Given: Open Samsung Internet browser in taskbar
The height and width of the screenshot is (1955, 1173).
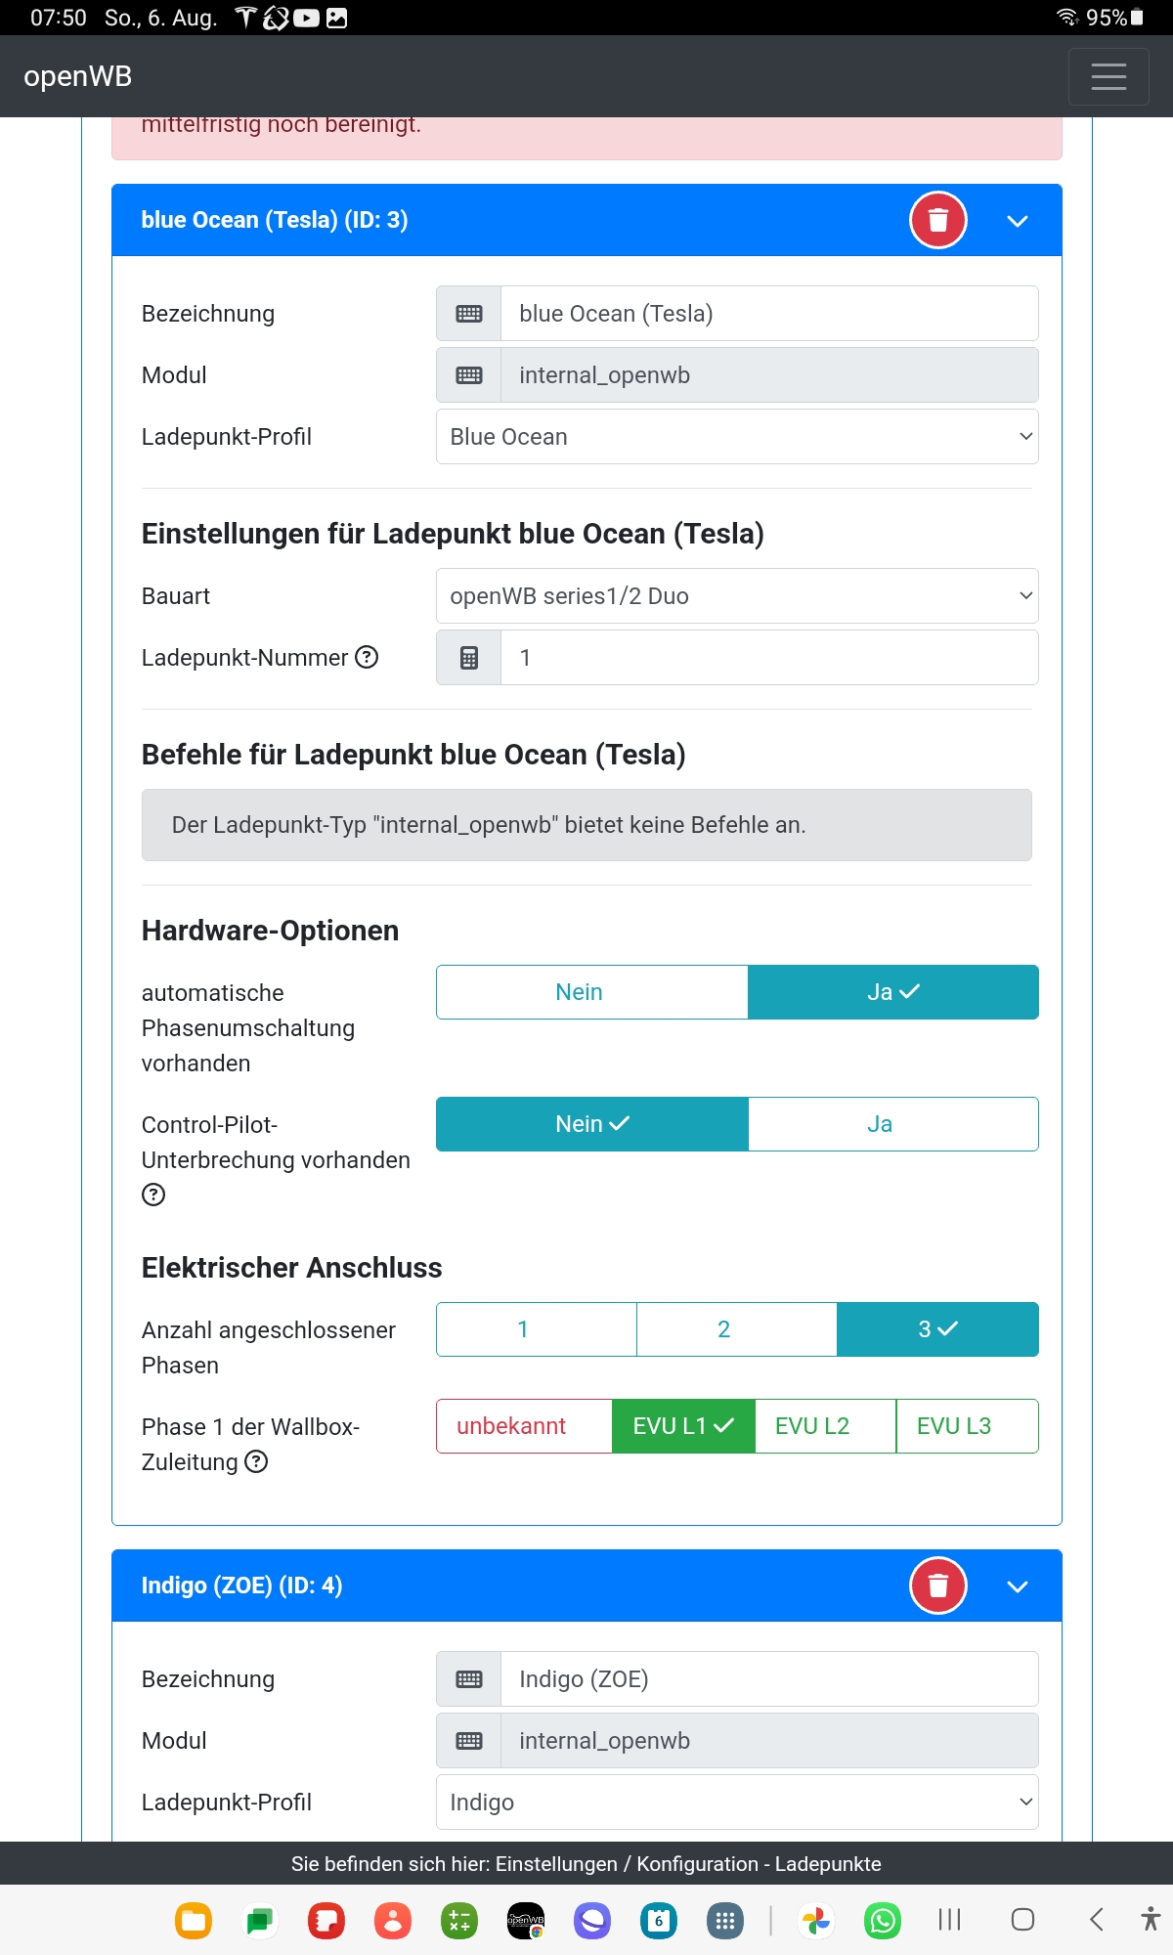Looking at the screenshot, I should 592,1921.
